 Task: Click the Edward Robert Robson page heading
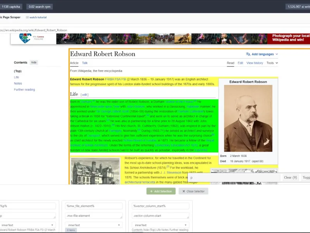(103, 54)
